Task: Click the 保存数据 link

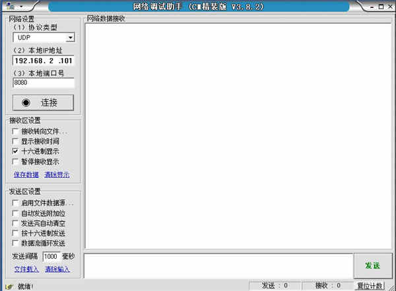Action: point(26,174)
